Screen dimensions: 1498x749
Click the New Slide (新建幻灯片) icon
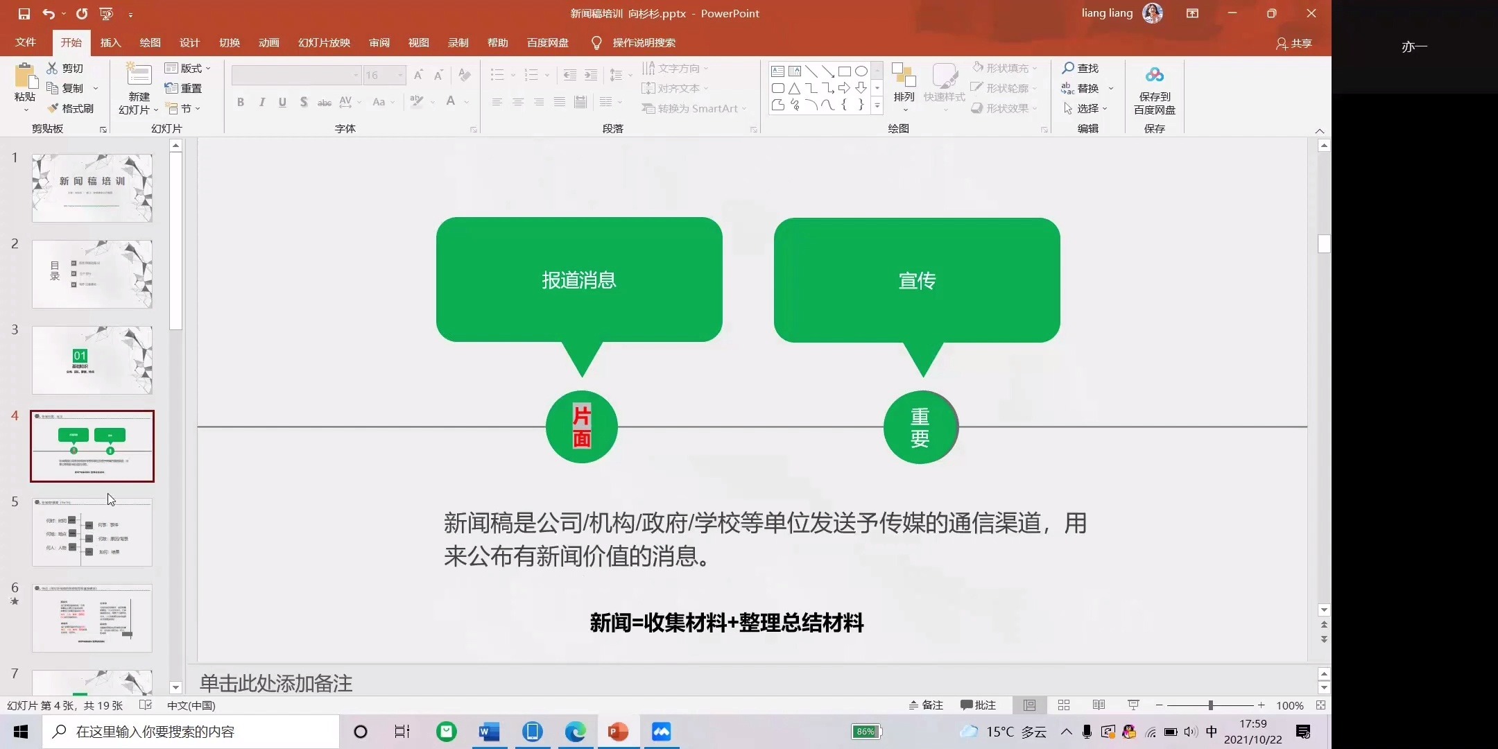click(x=139, y=76)
